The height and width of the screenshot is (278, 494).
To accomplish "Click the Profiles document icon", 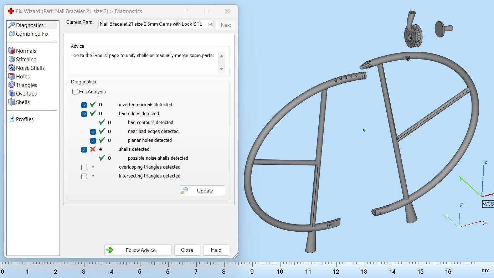I will (x=12, y=119).
